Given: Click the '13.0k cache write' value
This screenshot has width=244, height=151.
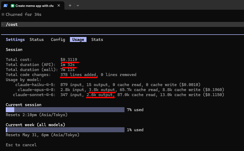Looking at the screenshot, I should pyautogui.click(x=180, y=95).
